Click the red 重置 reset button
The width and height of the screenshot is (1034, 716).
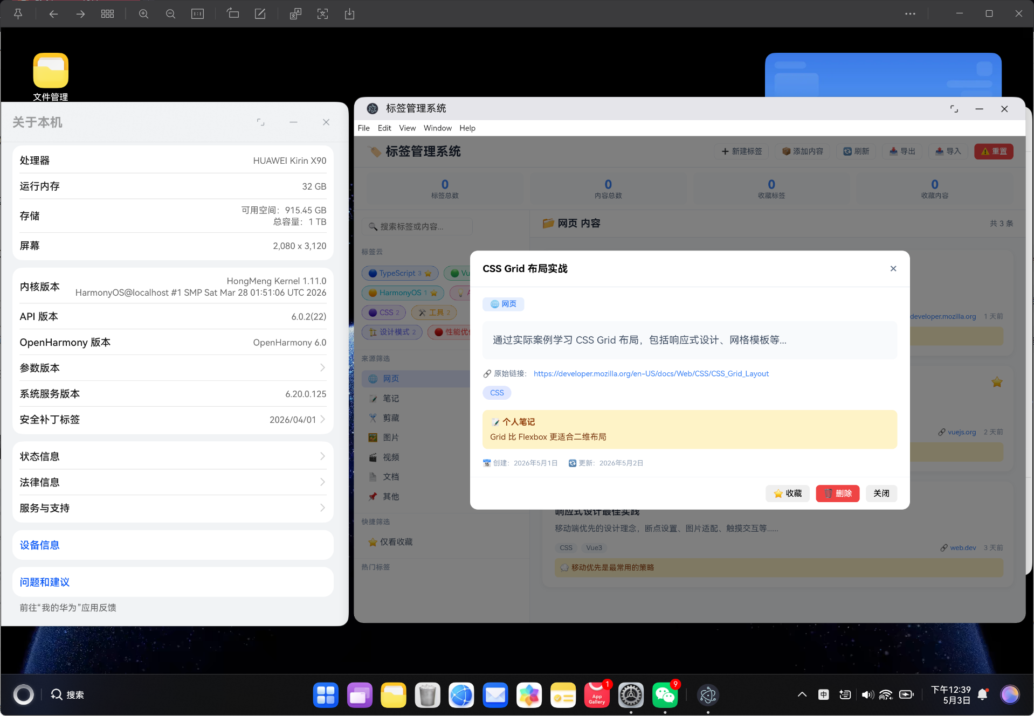[993, 151]
